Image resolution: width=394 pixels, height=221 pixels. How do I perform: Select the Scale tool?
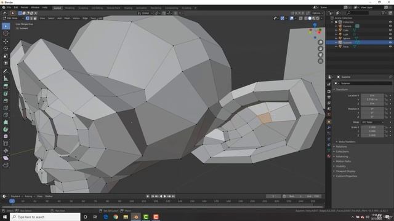(x=6, y=56)
